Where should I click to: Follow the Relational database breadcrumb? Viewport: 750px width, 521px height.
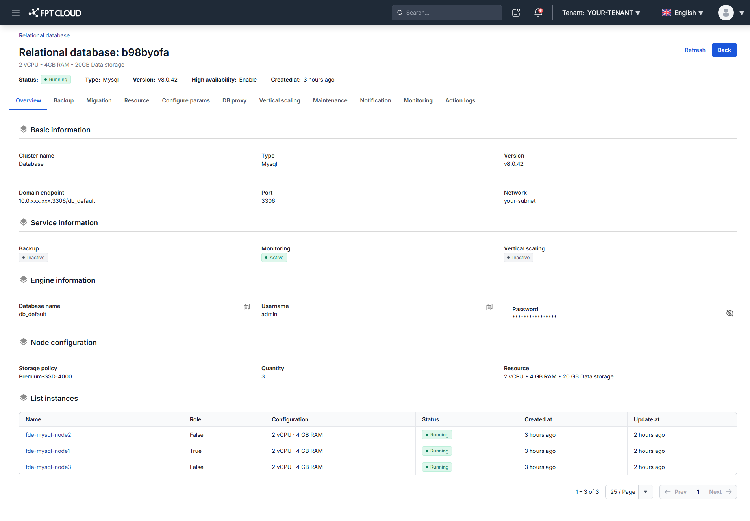click(44, 35)
